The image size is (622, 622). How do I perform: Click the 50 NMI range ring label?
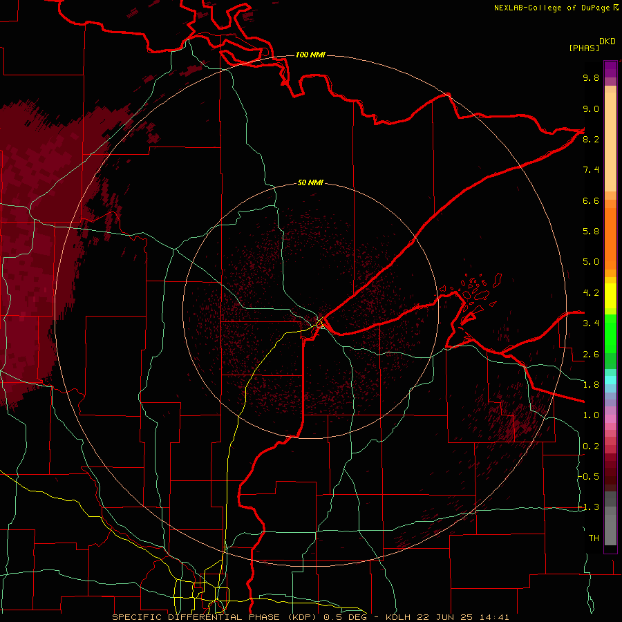310,183
